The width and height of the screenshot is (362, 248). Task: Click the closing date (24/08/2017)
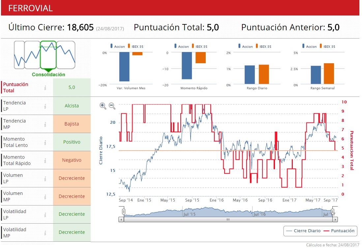(110, 29)
